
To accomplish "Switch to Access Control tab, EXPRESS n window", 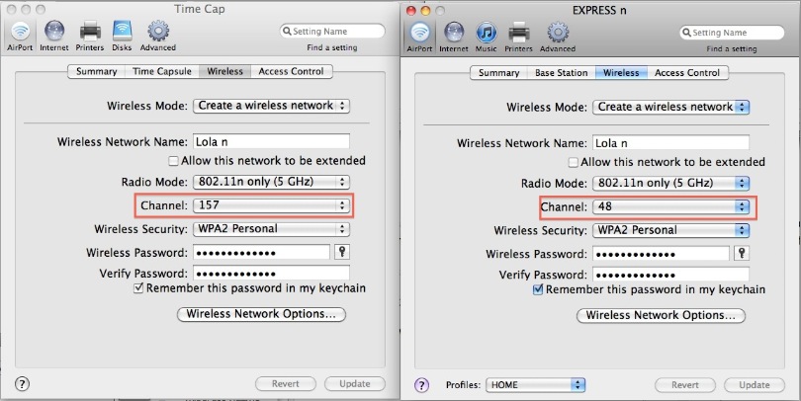I will coord(687,73).
